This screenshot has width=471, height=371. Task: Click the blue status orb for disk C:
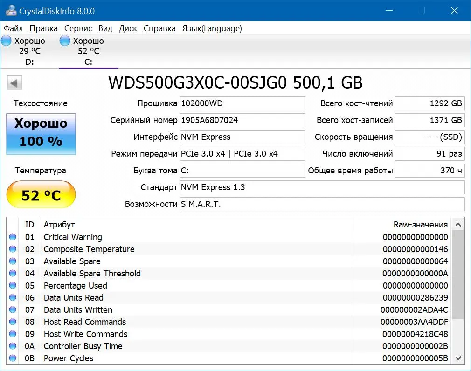[64, 41]
